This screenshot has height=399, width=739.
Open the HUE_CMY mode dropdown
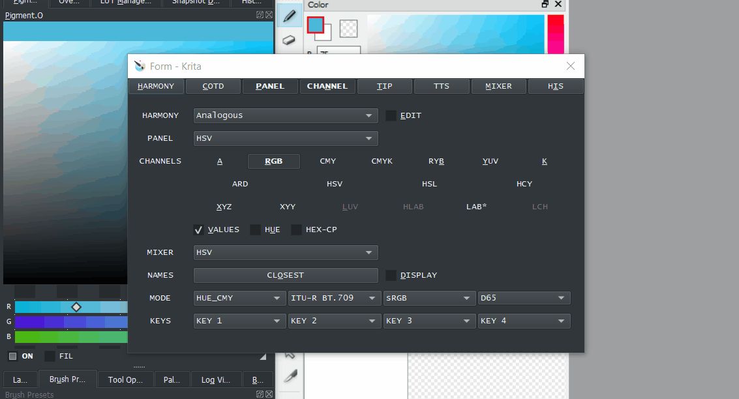[239, 298]
